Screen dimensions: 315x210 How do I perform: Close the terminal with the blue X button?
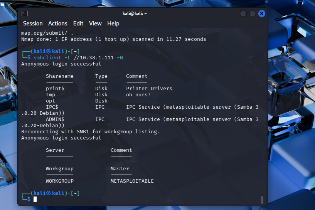click(262, 13)
